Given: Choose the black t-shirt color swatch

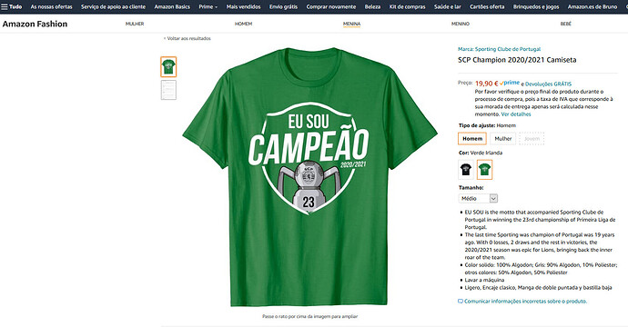Looking at the screenshot, I should click(466, 170).
